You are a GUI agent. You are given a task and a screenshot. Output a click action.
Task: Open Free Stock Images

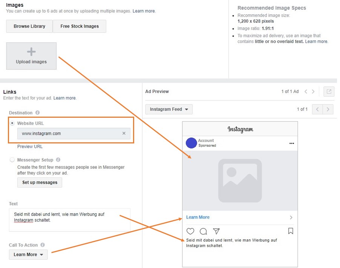[x=80, y=26]
